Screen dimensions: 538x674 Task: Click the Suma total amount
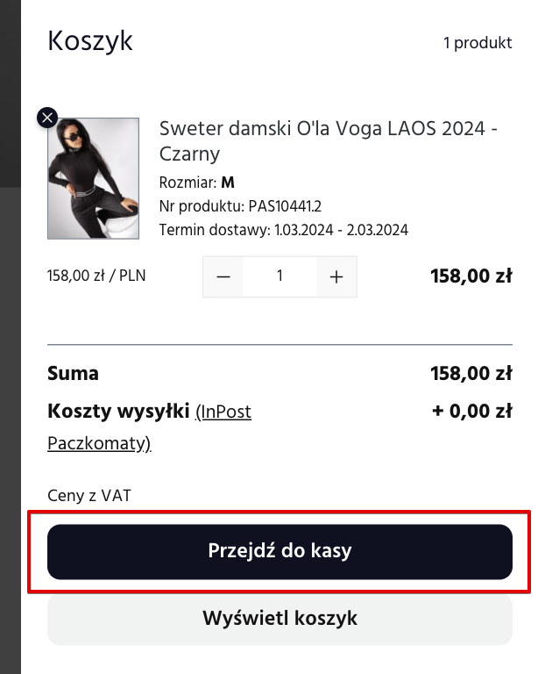471,373
